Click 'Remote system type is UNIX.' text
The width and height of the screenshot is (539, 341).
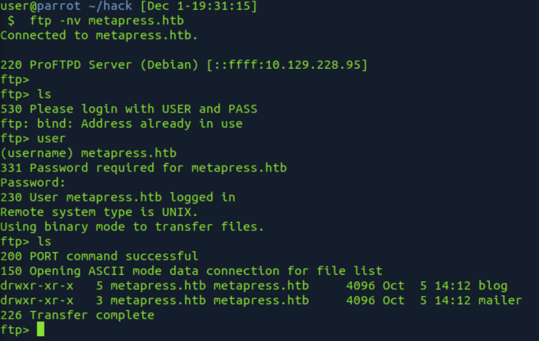pos(99,212)
